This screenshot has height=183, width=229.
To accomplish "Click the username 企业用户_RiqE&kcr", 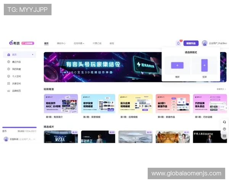I will point(218,43).
